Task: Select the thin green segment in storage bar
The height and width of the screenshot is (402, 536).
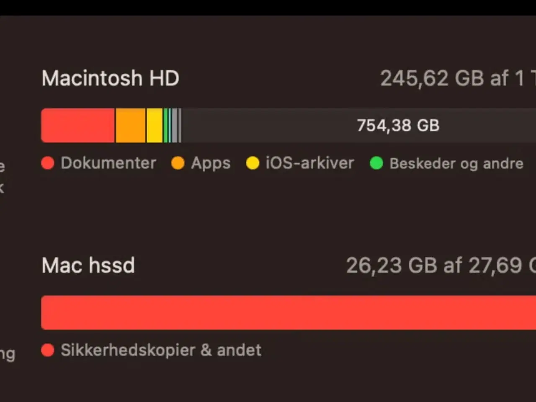Action: (166, 126)
